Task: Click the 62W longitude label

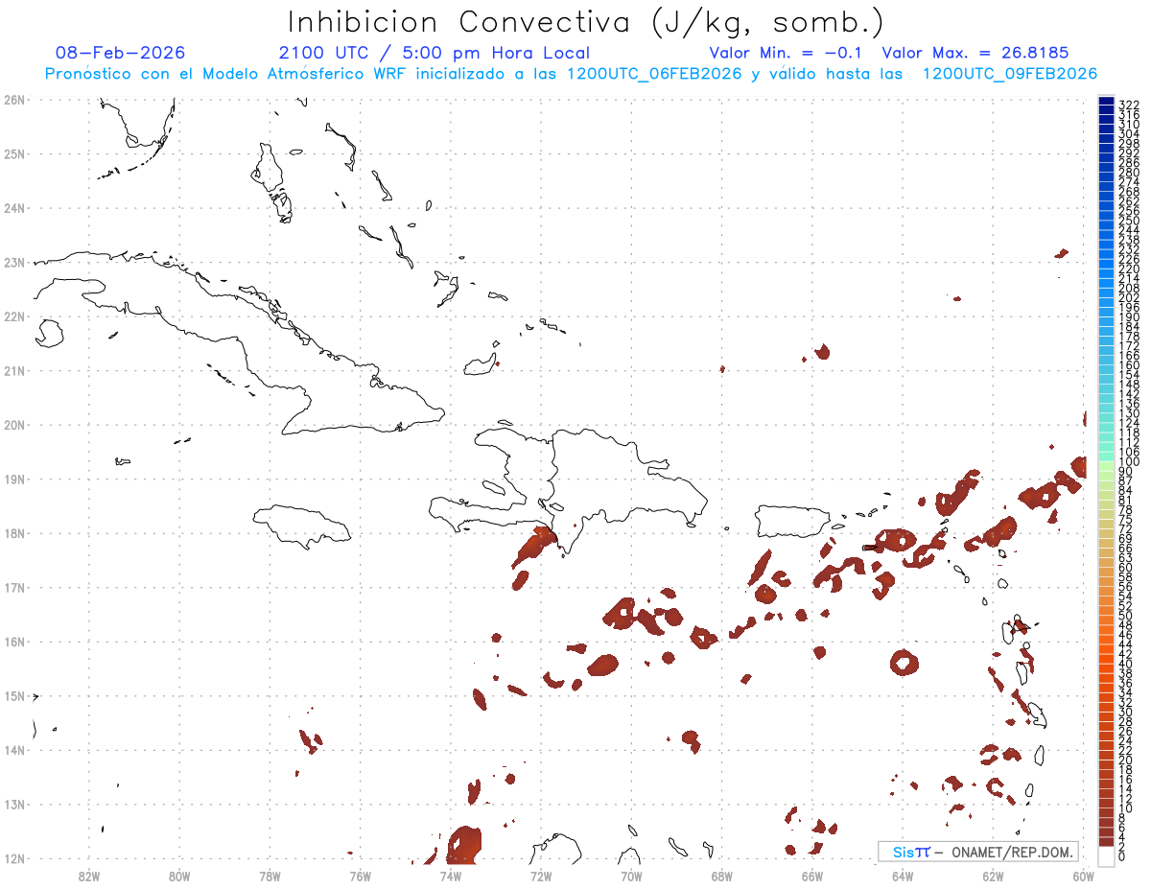Action: pyautogui.click(x=993, y=876)
